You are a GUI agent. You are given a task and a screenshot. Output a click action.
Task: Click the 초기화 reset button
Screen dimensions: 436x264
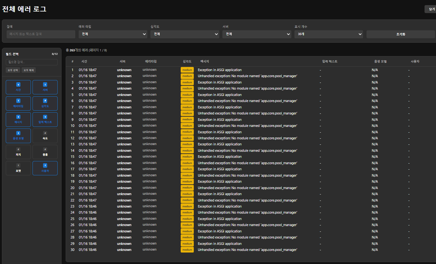pos(401,34)
